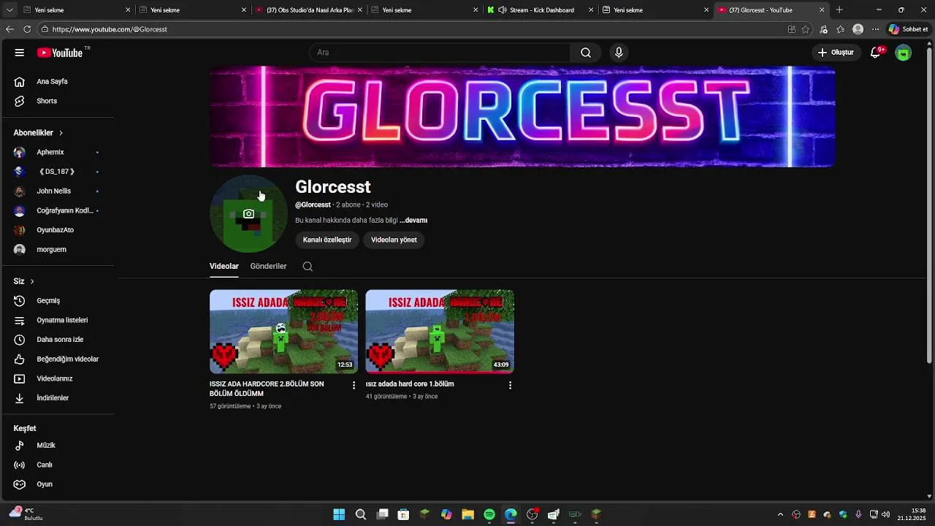Open the YouTube hamburger guide menu
This screenshot has width=935, height=526.
coord(20,53)
